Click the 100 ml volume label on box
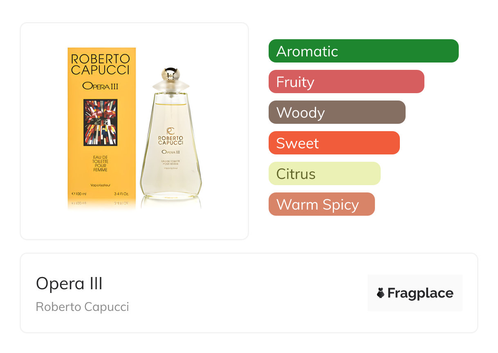Image resolution: width=498 pixels, height=353 pixels. click(79, 194)
